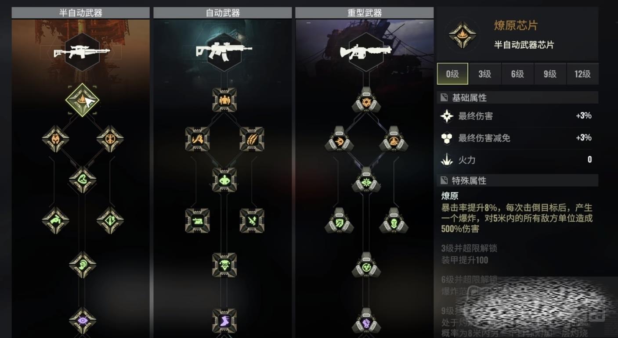Viewport: 618px width, 338px height.
Task: Click the semi-auto sniper rifle hexagon icon
Action: [x=82, y=52]
